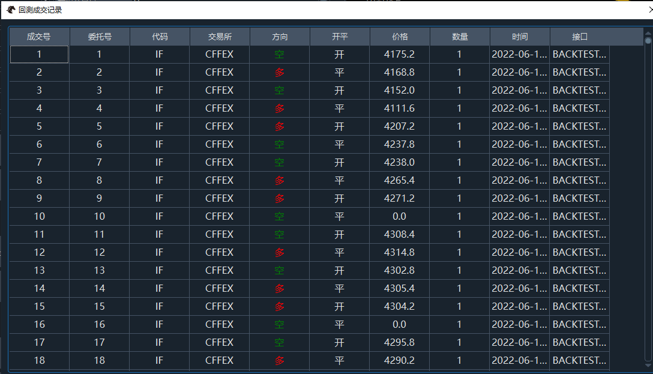This screenshot has width=653, height=374.
Task: Close the backtest trade records window
Action: [651, 10]
